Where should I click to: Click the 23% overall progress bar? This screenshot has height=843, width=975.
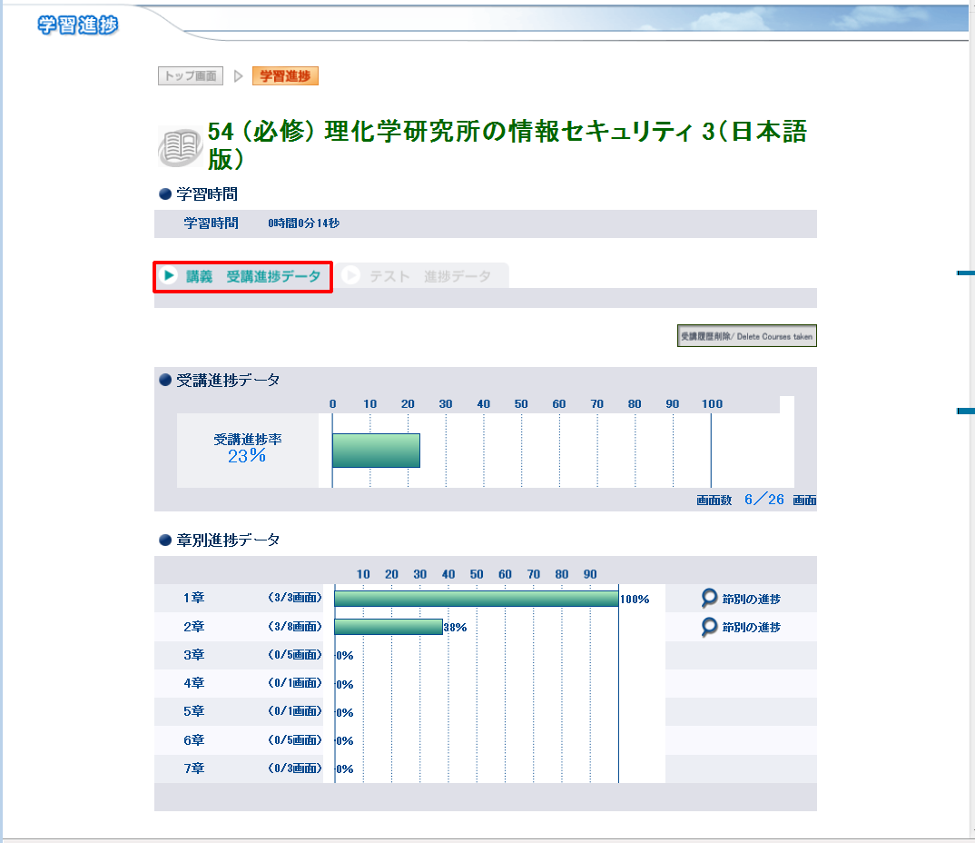click(x=376, y=451)
